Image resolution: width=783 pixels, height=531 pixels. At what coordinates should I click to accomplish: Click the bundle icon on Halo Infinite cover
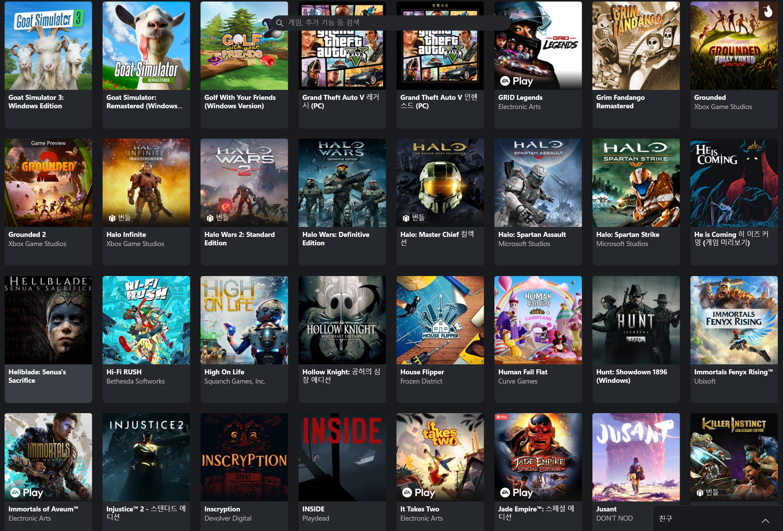coord(112,218)
